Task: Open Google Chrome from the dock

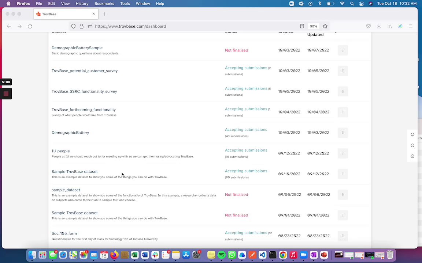Action: [283, 255]
